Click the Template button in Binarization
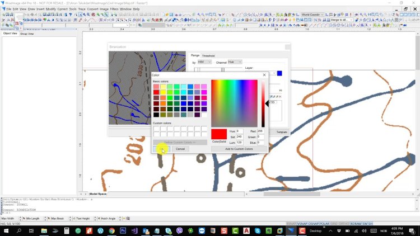The width and height of the screenshot is (420, 236). 282,132
